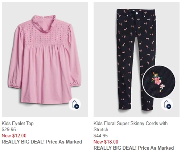Image resolution: width=181 pixels, height=158 pixels.
Task: Click REALLY BIG DEAL text under floral cords
Action: (134, 148)
